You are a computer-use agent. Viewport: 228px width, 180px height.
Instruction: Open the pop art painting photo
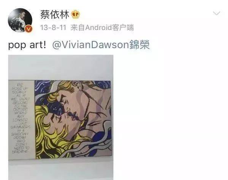tap(61, 117)
